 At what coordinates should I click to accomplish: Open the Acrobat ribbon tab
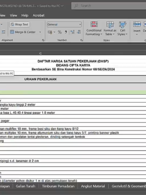pyautogui.click(x=38, y=15)
